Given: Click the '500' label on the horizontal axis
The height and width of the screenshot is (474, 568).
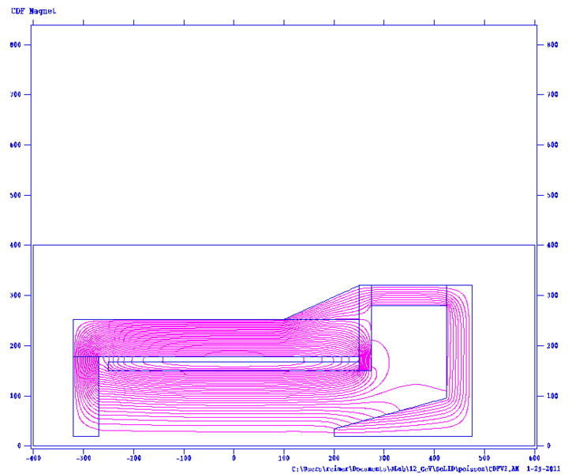Looking at the screenshot, I should (x=484, y=458).
